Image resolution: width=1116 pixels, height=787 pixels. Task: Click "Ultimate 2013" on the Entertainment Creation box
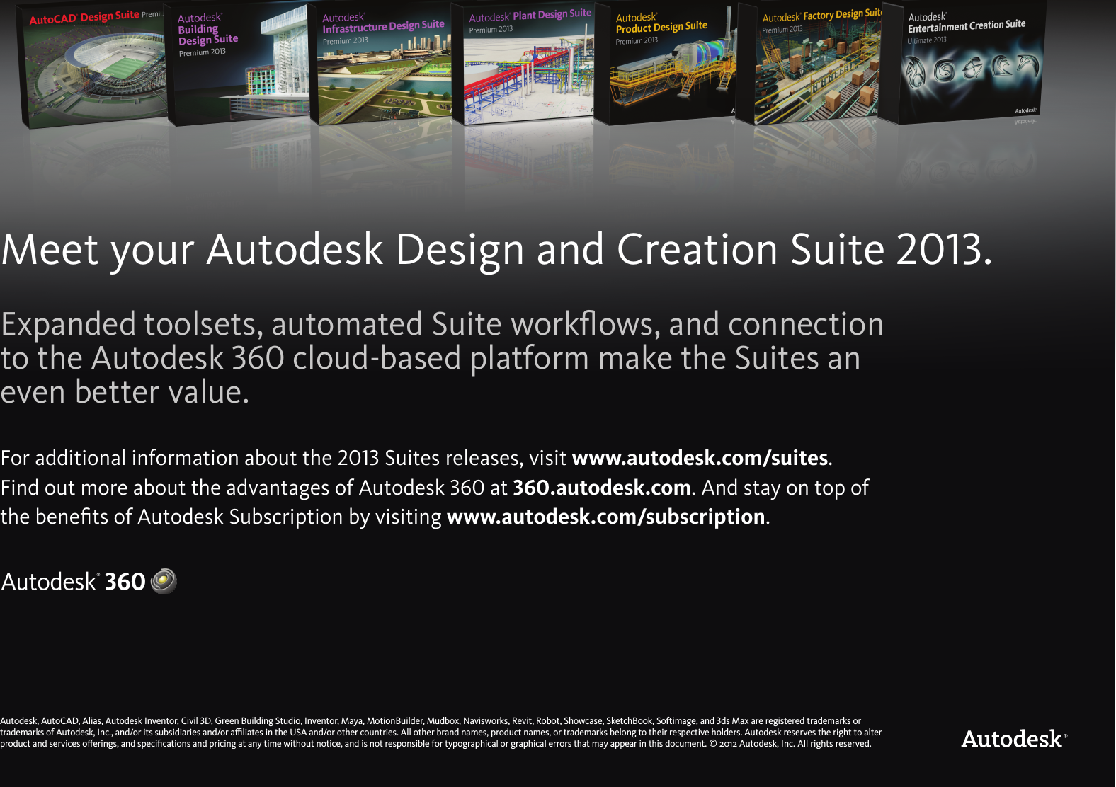click(x=927, y=40)
